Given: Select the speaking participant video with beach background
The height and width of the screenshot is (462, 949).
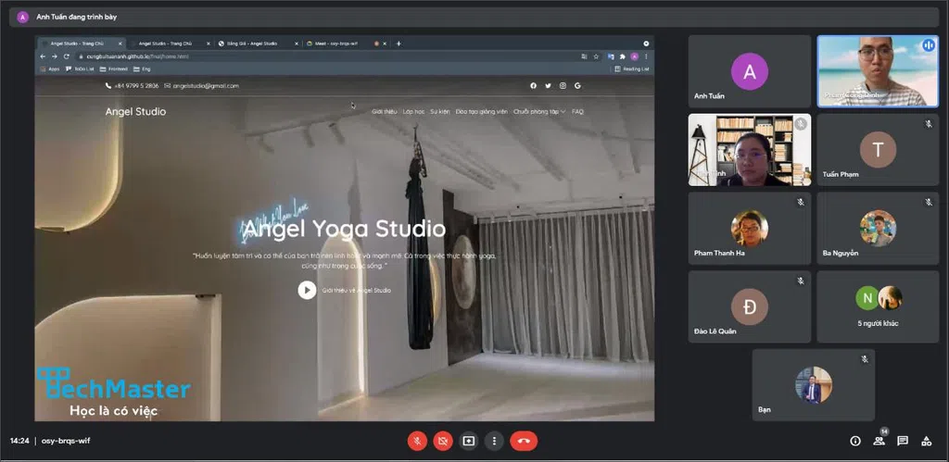Looking at the screenshot, I should tap(878, 71).
